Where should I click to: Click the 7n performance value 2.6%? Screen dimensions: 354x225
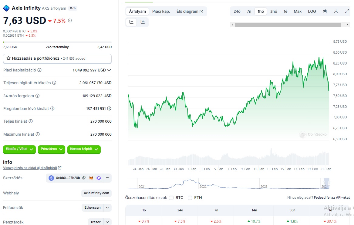[x=216, y=221]
